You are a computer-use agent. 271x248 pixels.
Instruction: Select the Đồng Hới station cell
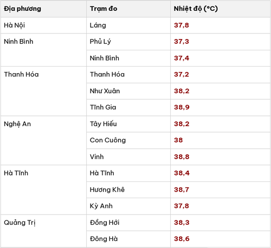[128, 223]
